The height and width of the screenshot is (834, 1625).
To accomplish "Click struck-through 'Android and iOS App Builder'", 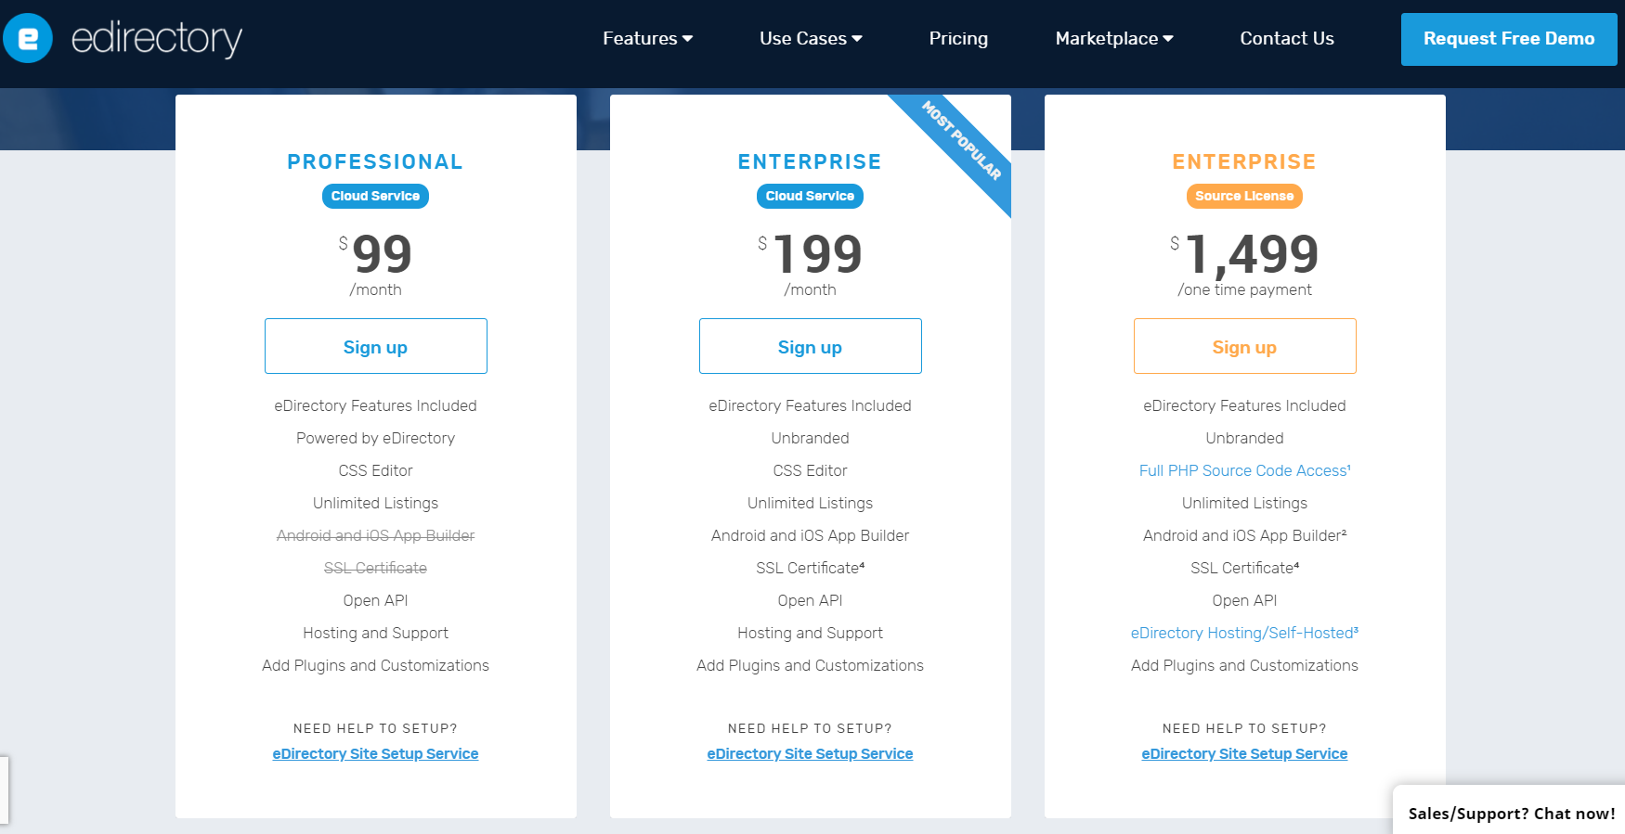I will pyautogui.click(x=376, y=535).
